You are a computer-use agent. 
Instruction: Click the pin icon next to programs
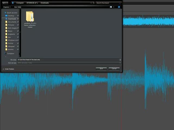18,34
